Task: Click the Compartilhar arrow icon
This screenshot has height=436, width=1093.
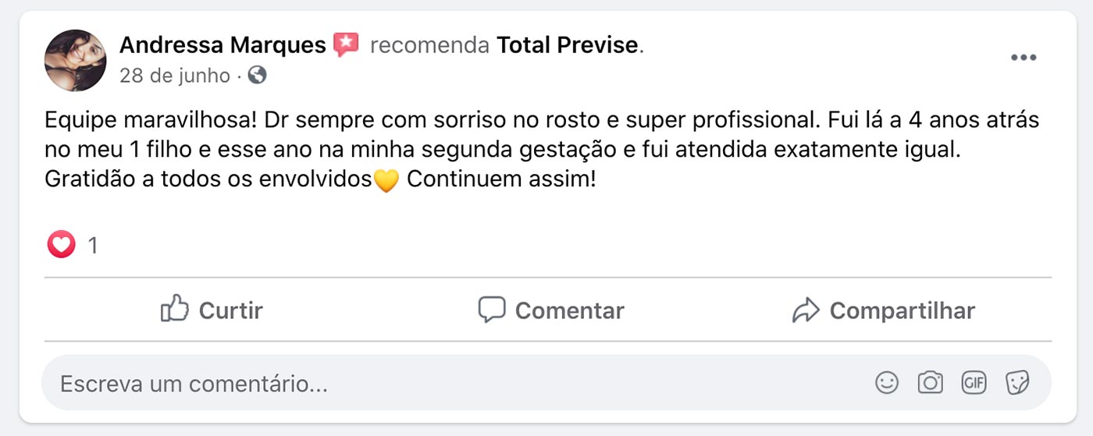Action: (805, 310)
